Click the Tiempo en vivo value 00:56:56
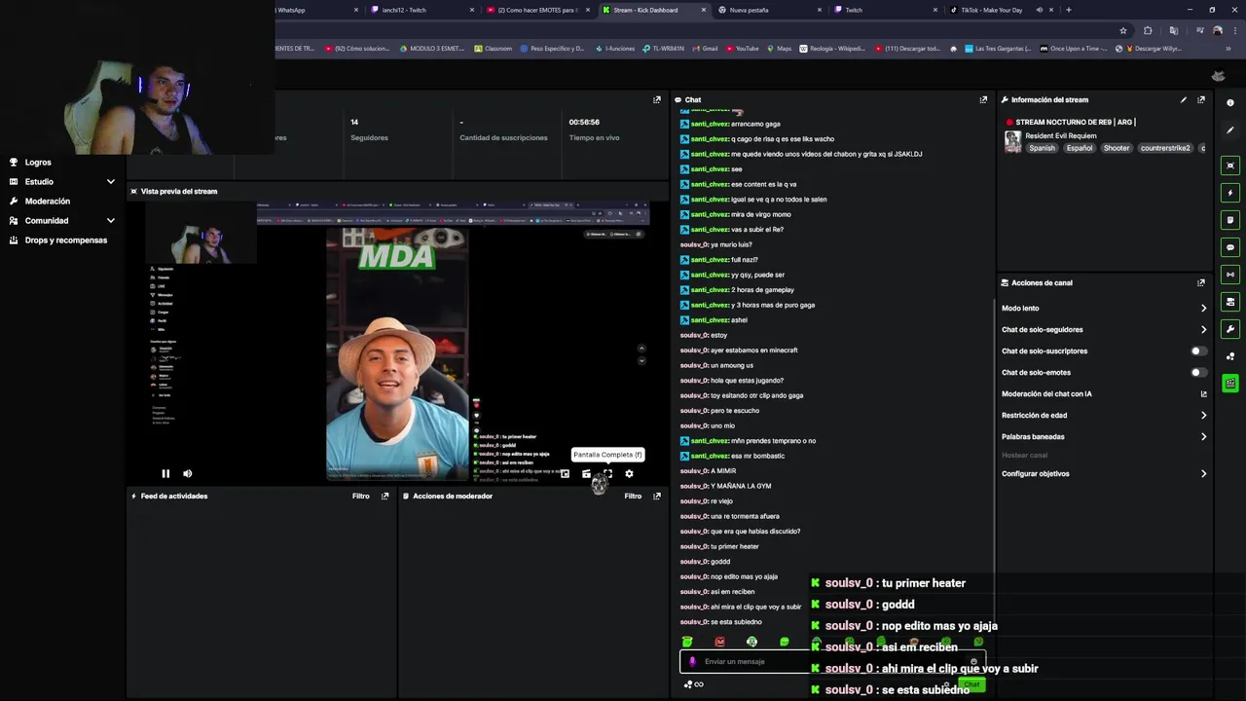1246x701 pixels. pos(584,123)
